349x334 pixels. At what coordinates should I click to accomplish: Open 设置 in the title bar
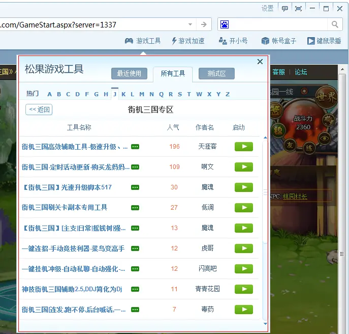[267, 9]
